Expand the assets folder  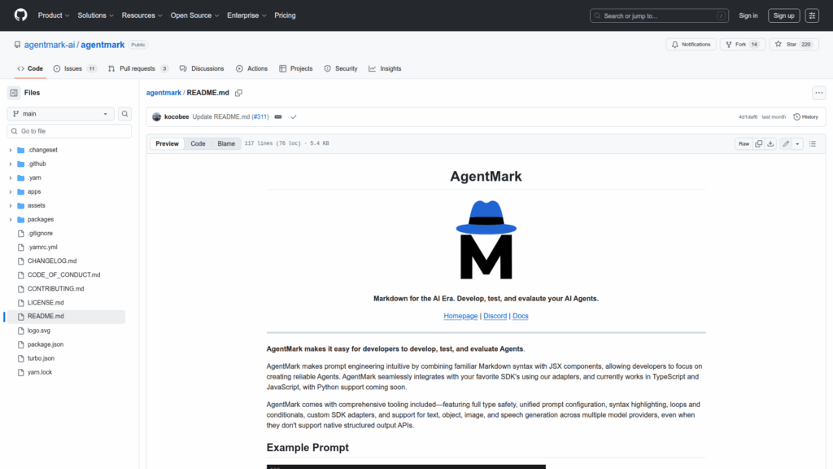tap(10, 205)
